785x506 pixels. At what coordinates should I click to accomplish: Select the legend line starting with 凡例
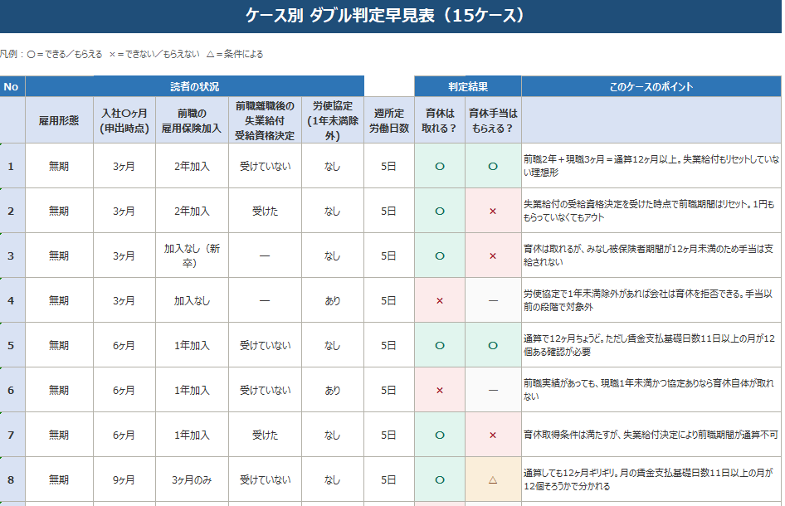132,54
